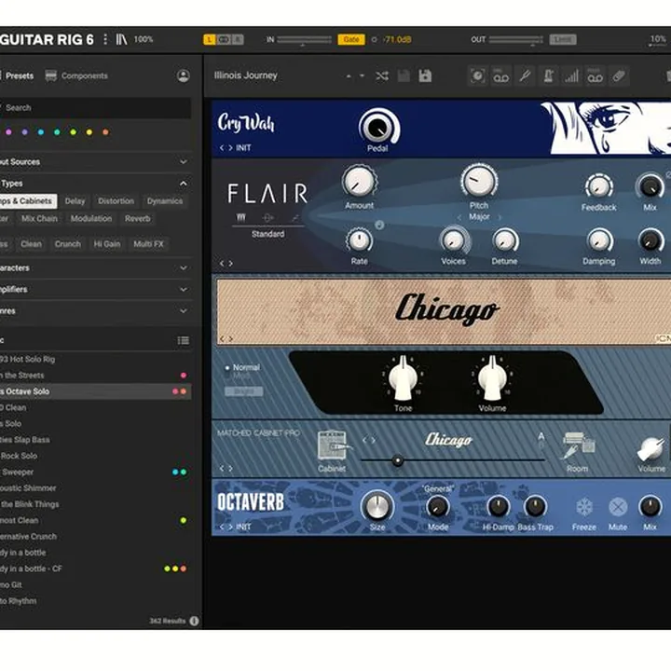
Task: Toggle tempo sync beside Flair Rate
Action: [379, 225]
